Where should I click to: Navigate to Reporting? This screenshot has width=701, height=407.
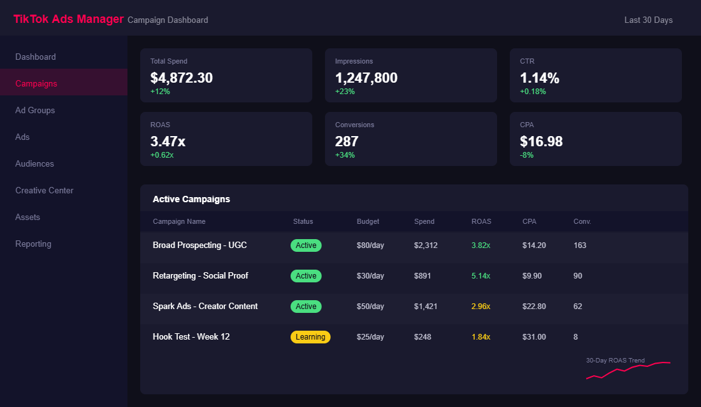click(x=33, y=244)
